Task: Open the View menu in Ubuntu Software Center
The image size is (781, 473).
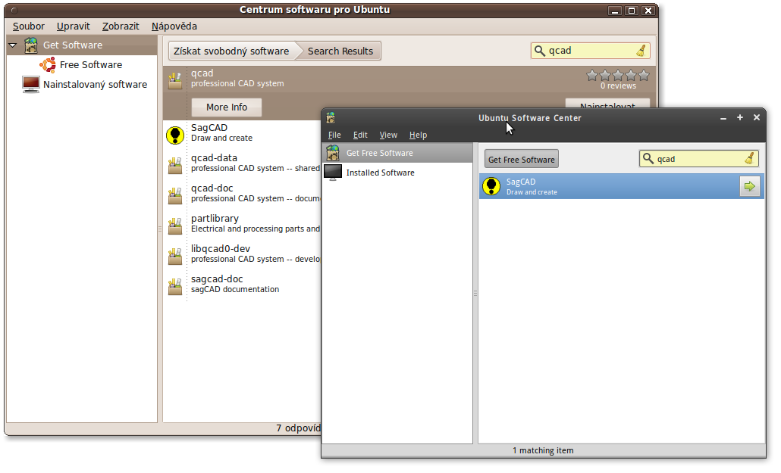Action: 388,135
